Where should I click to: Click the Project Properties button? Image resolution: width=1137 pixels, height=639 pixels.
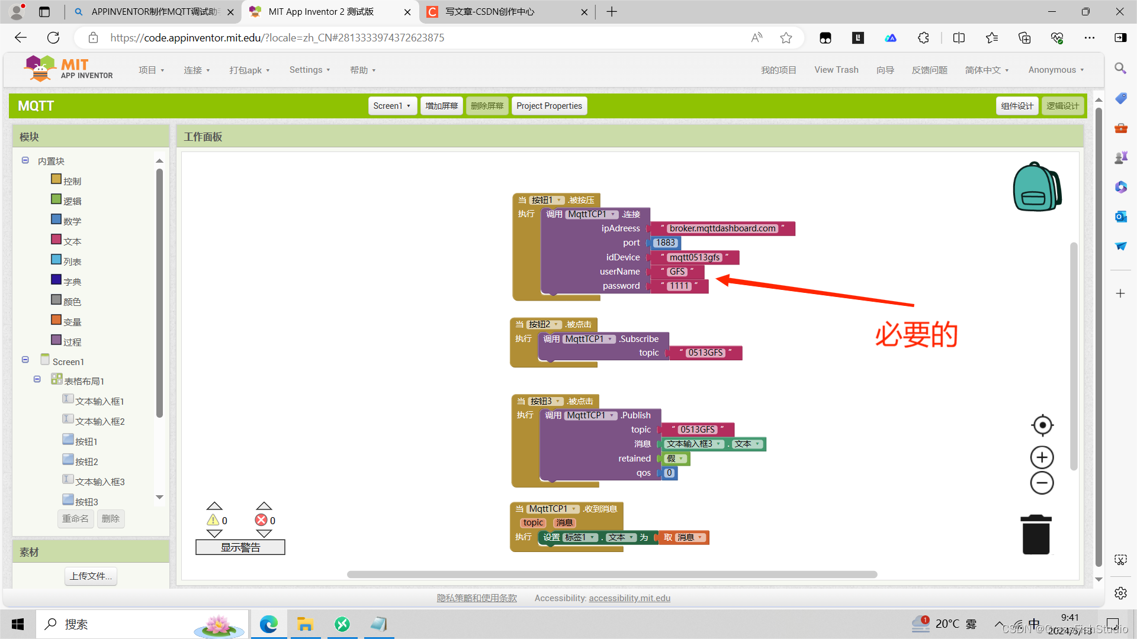548,106
